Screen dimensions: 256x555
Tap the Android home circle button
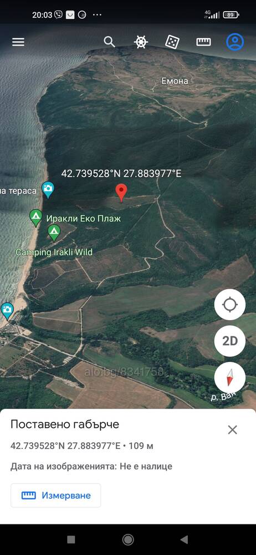click(128, 539)
